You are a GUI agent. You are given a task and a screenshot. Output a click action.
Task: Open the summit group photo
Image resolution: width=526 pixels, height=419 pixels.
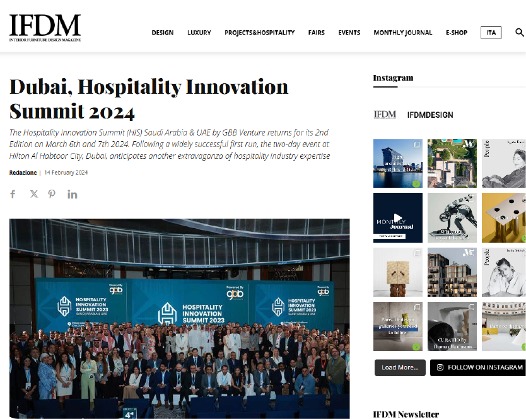(x=180, y=318)
